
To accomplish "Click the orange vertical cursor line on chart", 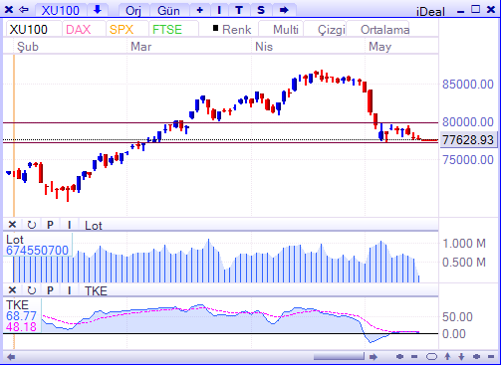I will point(14,136).
